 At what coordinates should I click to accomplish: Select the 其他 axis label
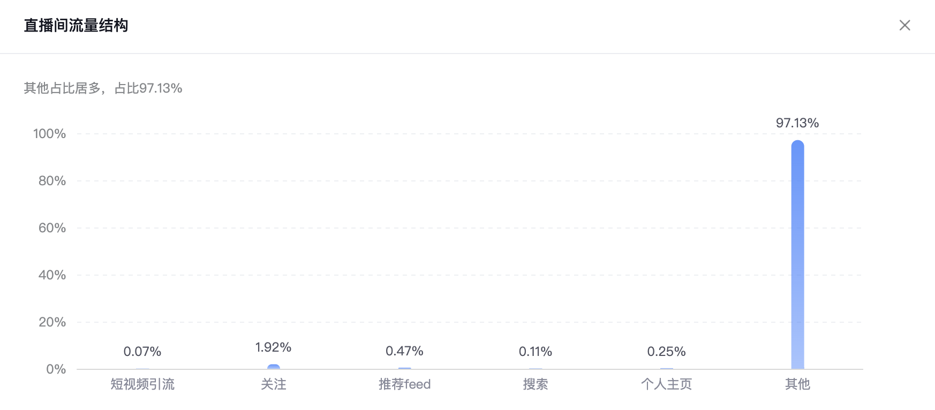click(797, 384)
